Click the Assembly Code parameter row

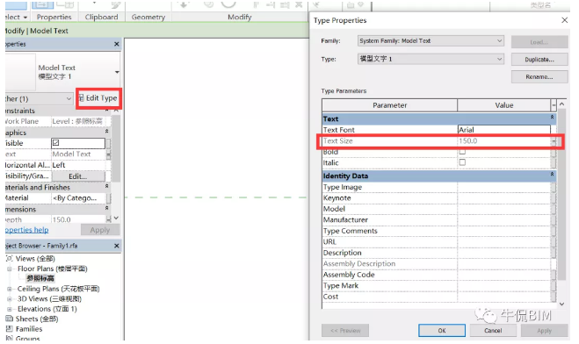pyautogui.click(x=437, y=275)
